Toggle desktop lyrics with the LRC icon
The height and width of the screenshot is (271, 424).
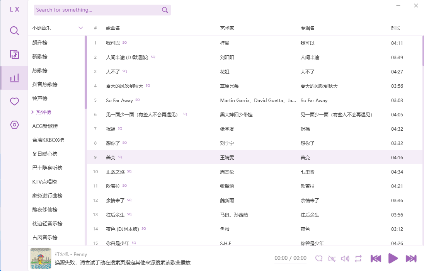point(332,258)
